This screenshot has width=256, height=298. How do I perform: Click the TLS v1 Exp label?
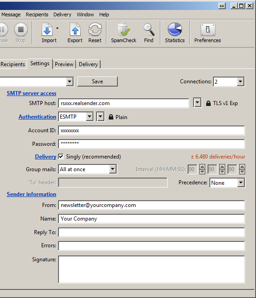point(225,103)
